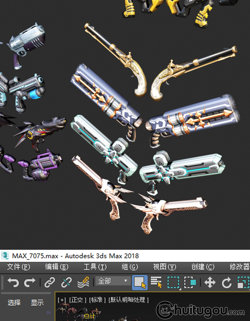Viewport: 250px width, 321px height.
Task: Toggle Window/Crossing selection mode
Action: [190, 283]
